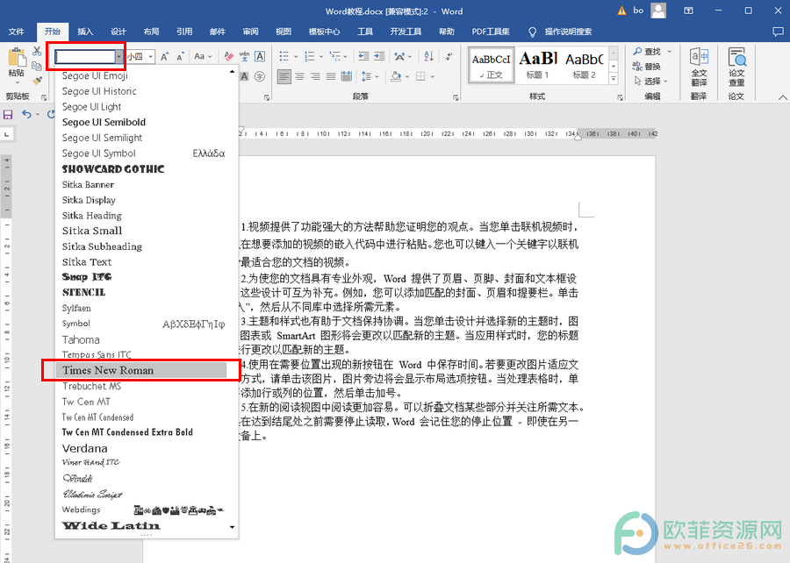This screenshot has width=790, height=563.
Task: Expand the styles gallery more arrow
Action: tap(614, 79)
